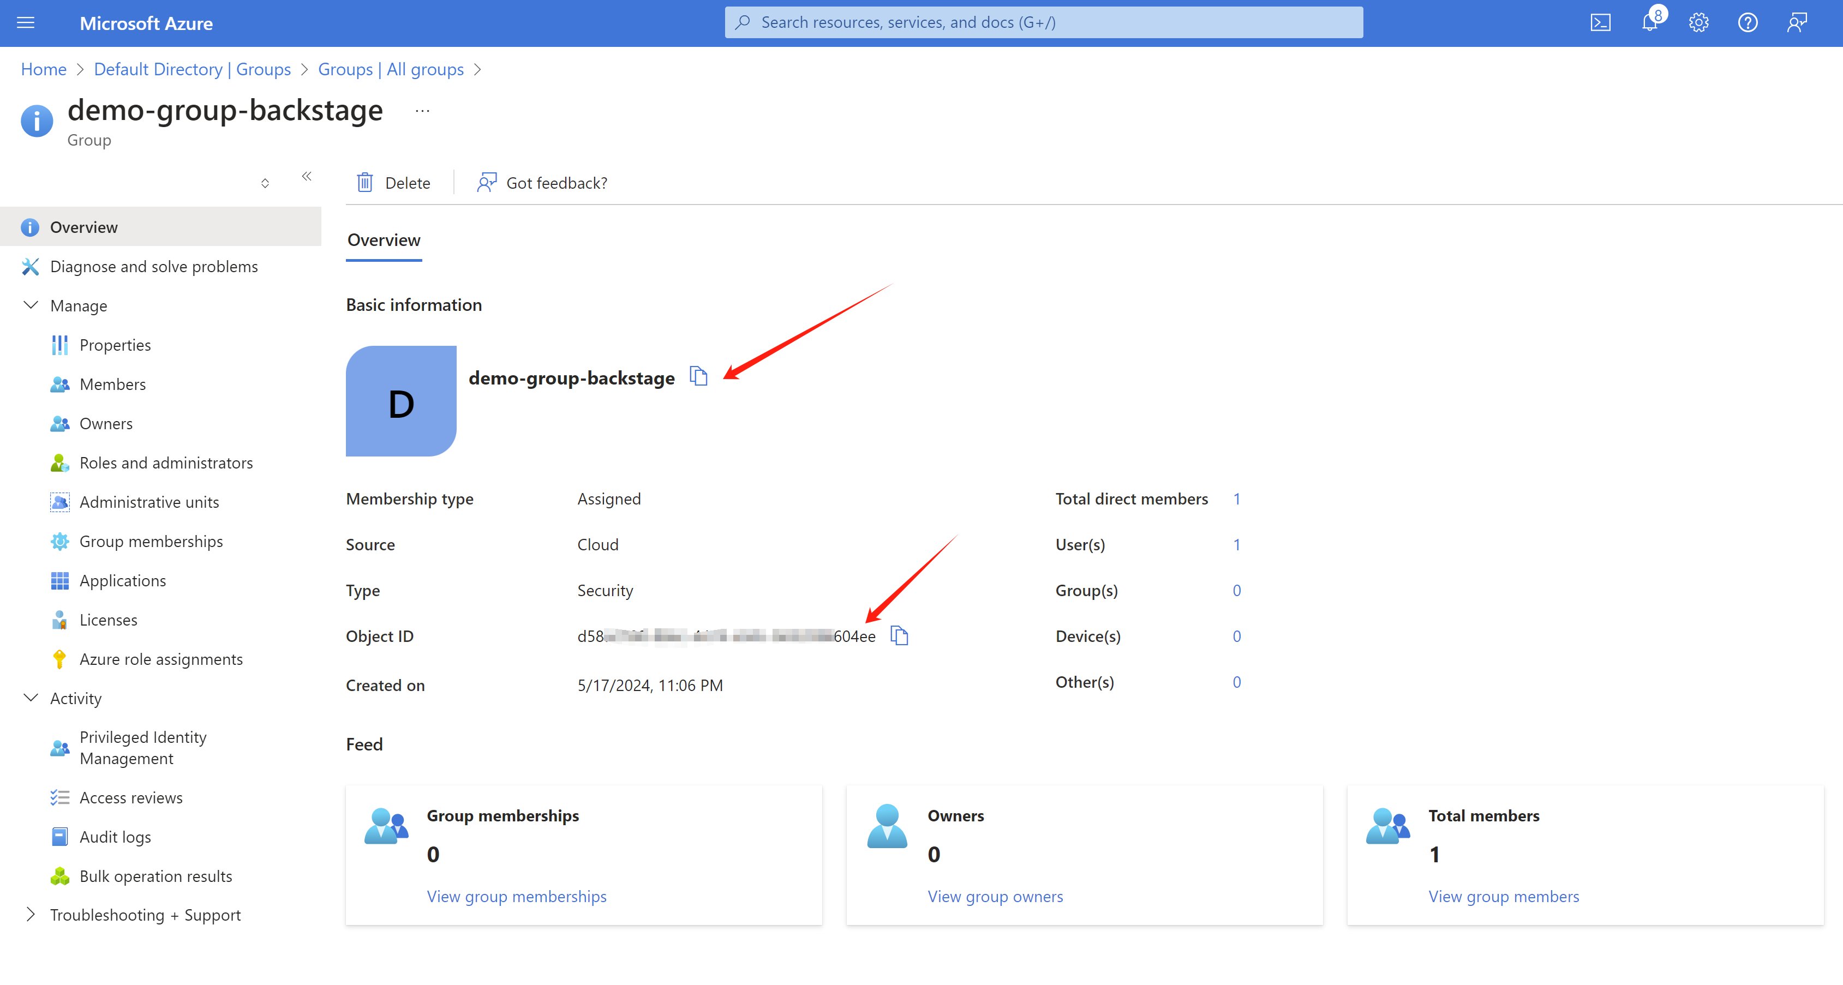
Task: Copy the Object ID to clipboard
Action: [x=899, y=635]
